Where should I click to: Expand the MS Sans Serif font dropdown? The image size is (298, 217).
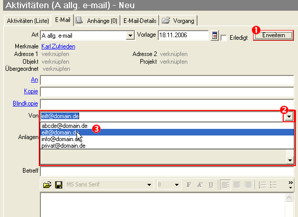[x=149, y=184]
